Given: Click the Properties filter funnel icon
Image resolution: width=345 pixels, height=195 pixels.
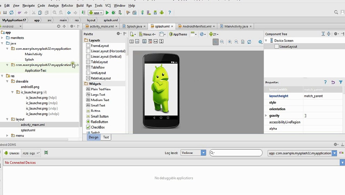Looking at the screenshot, I should coord(341,82).
